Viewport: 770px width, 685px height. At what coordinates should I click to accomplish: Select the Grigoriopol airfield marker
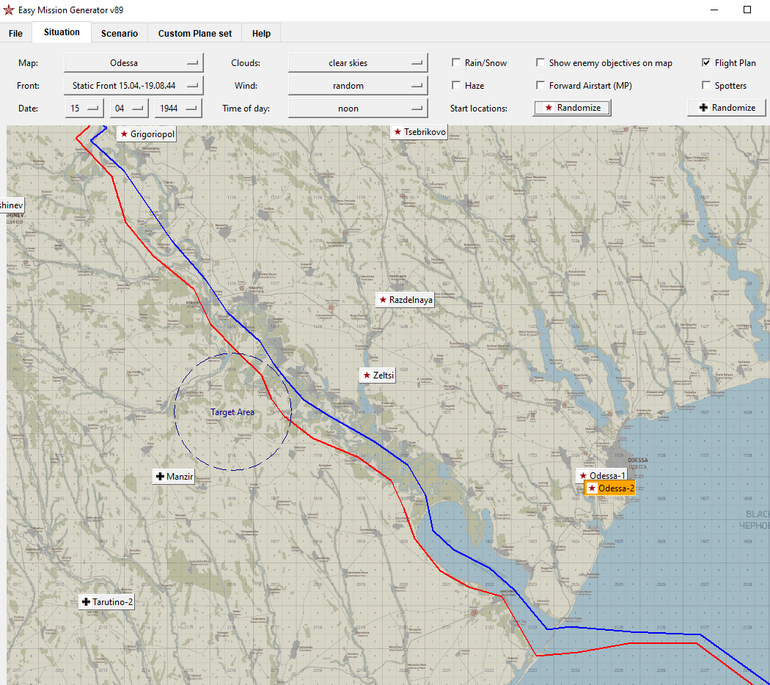pyautogui.click(x=147, y=134)
